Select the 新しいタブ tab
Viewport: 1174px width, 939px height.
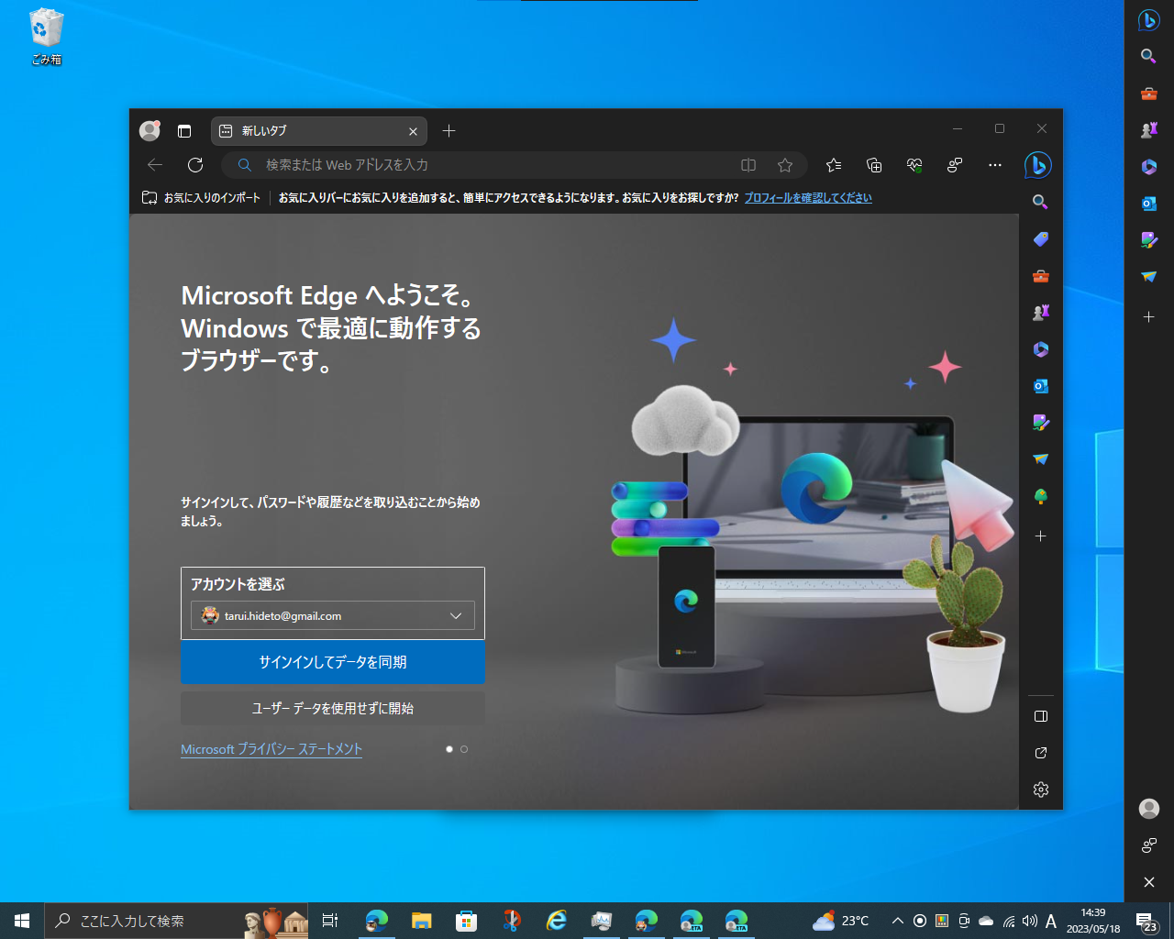pos(319,131)
